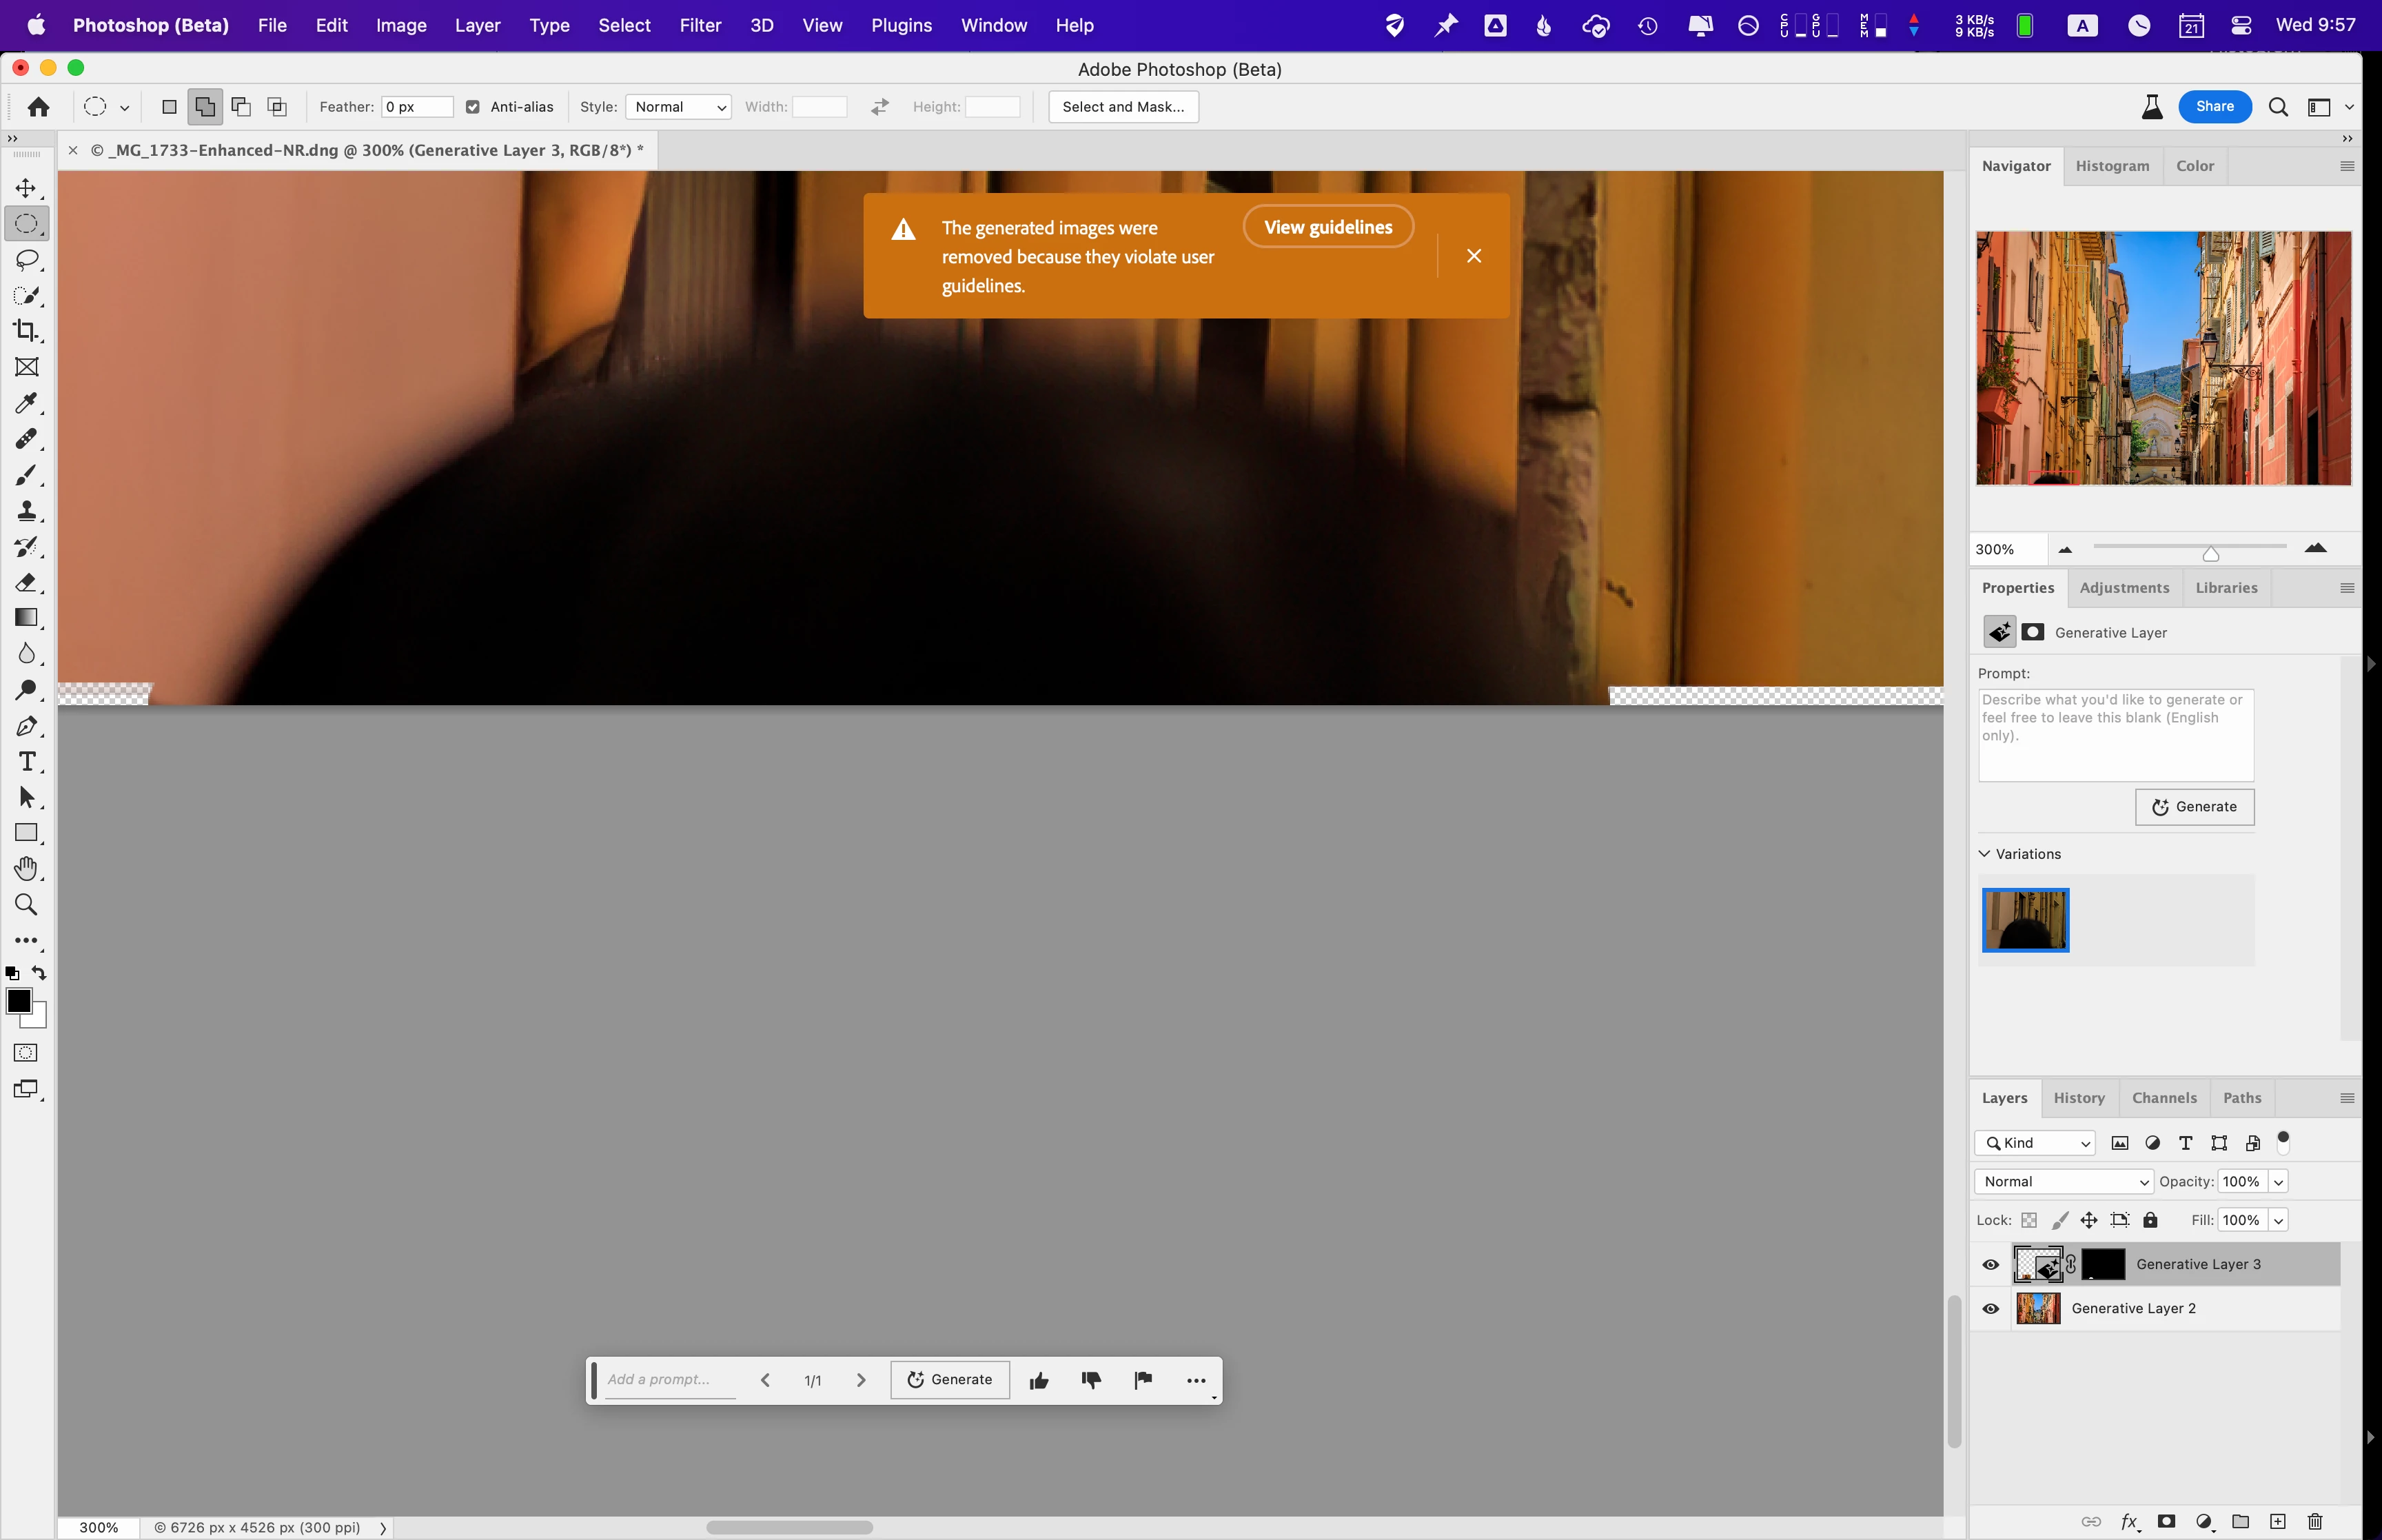Select the Clone Stamp tool
The width and height of the screenshot is (2382, 1540).
point(26,511)
